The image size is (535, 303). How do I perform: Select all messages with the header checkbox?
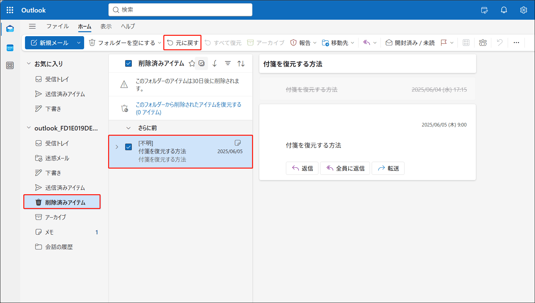128,63
